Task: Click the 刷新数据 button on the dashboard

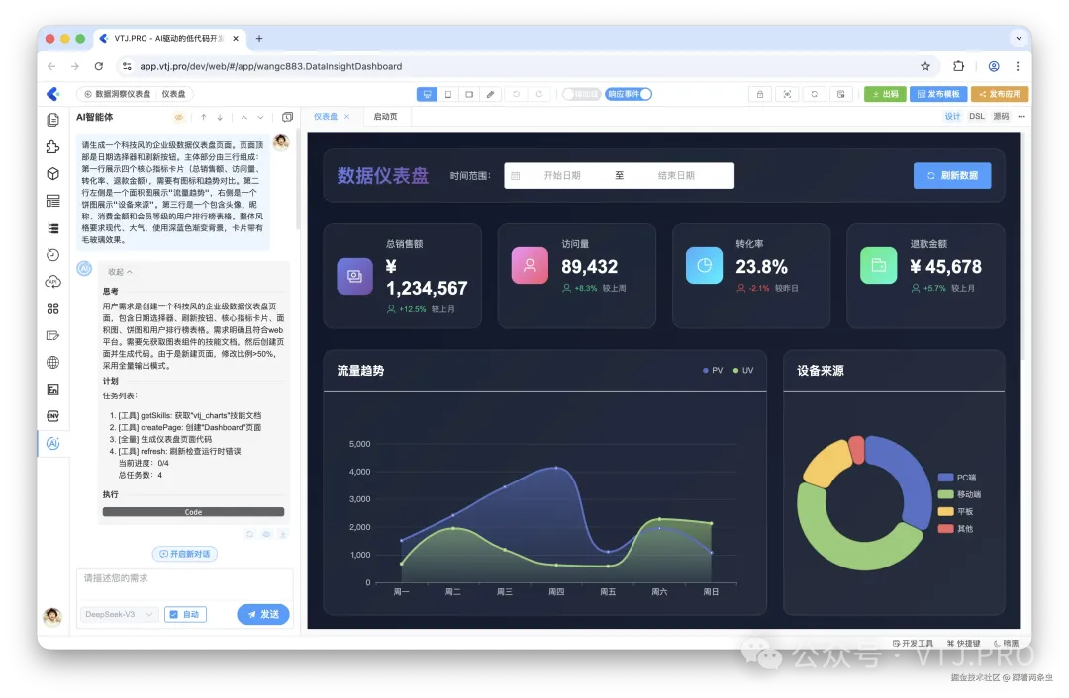Action: point(952,175)
